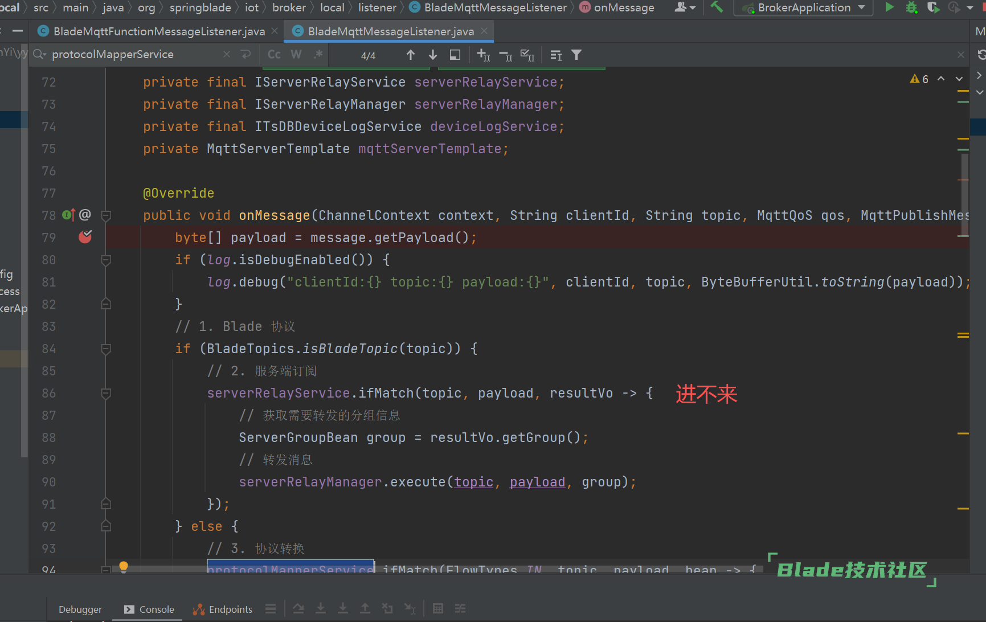986x622 pixels.
Task: Close the find bar
Action: pos(961,55)
